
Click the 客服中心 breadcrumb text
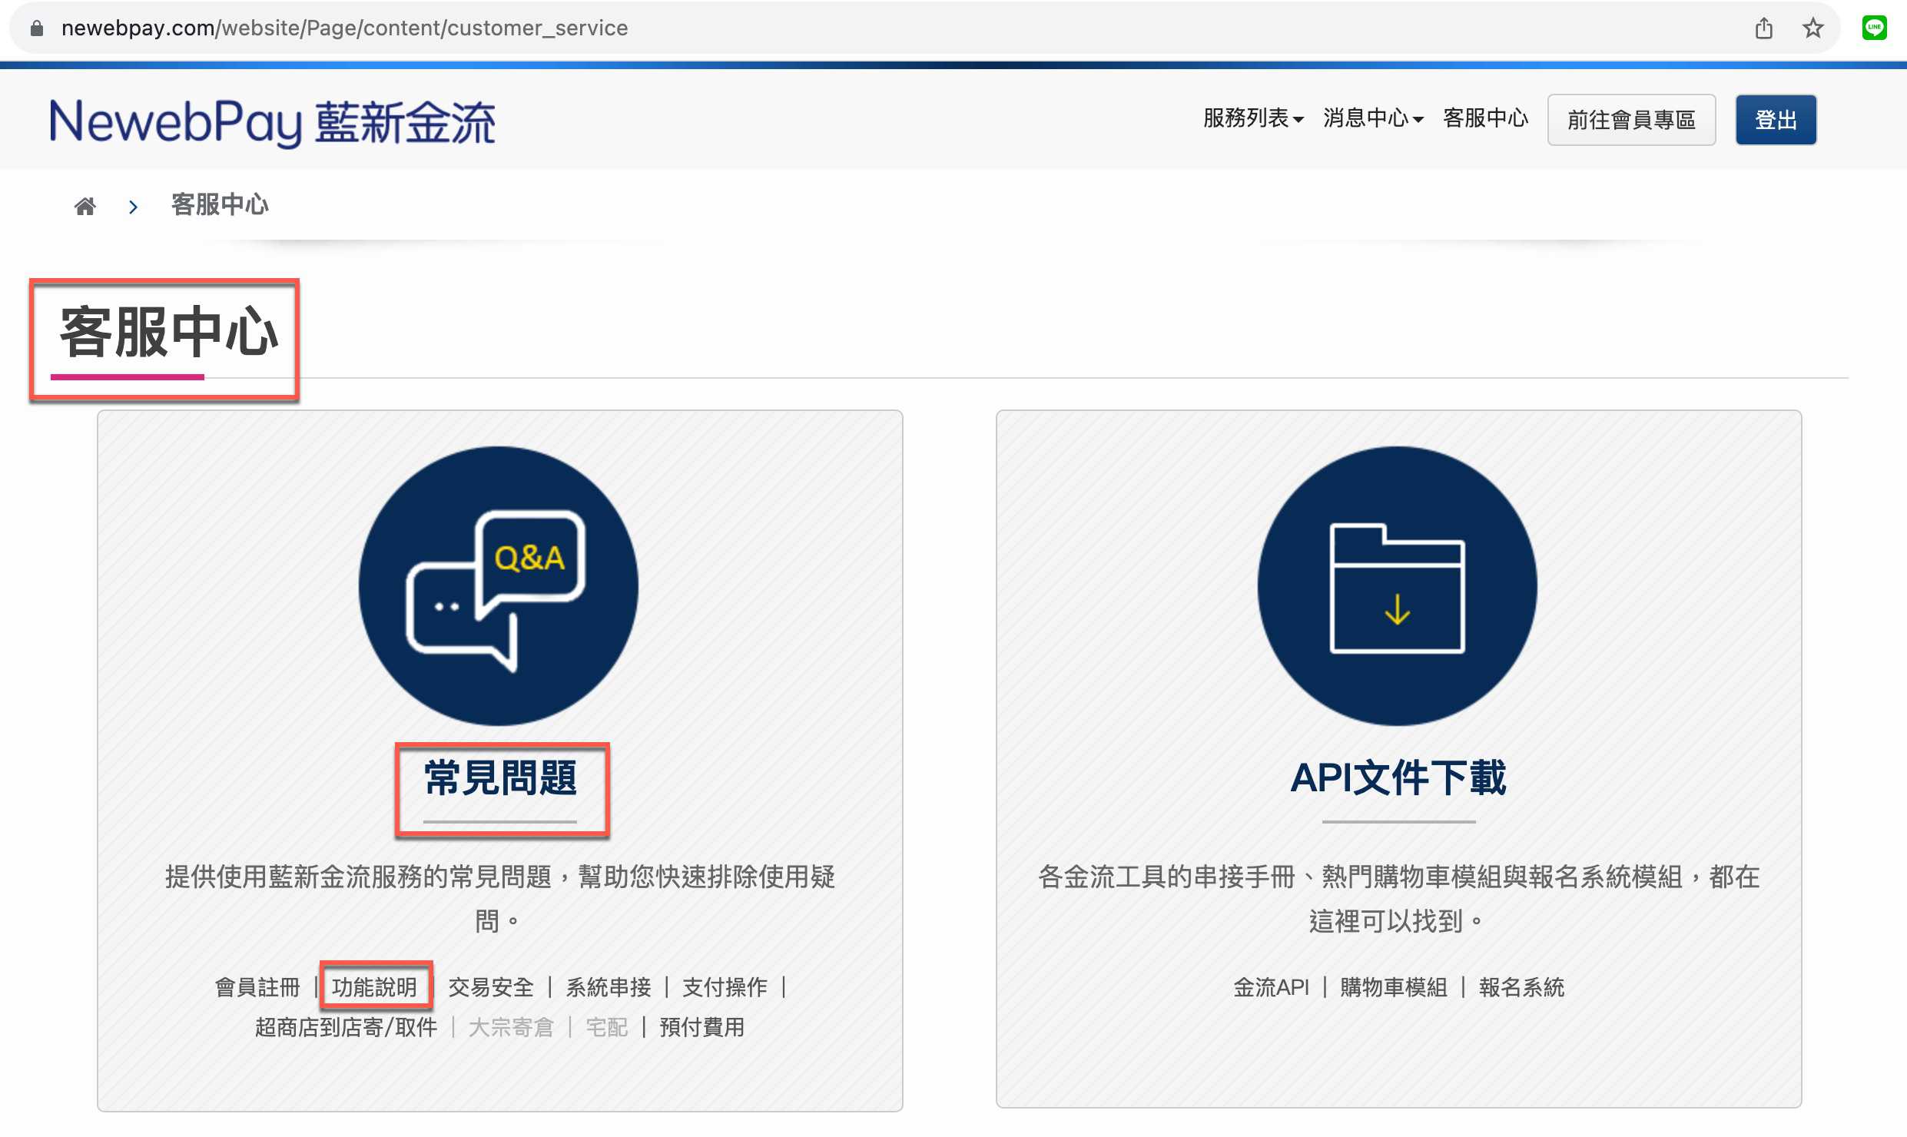pyautogui.click(x=220, y=205)
